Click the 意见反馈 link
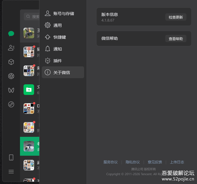Viewport: 197px width, 184px height. (155, 162)
